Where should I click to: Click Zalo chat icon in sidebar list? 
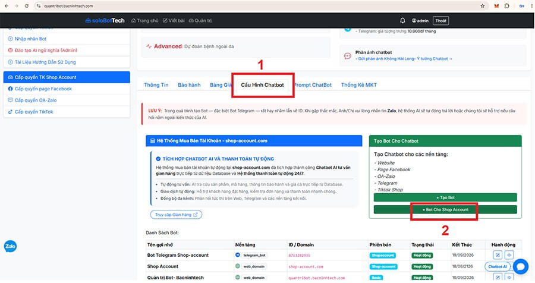[x=10, y=100]
